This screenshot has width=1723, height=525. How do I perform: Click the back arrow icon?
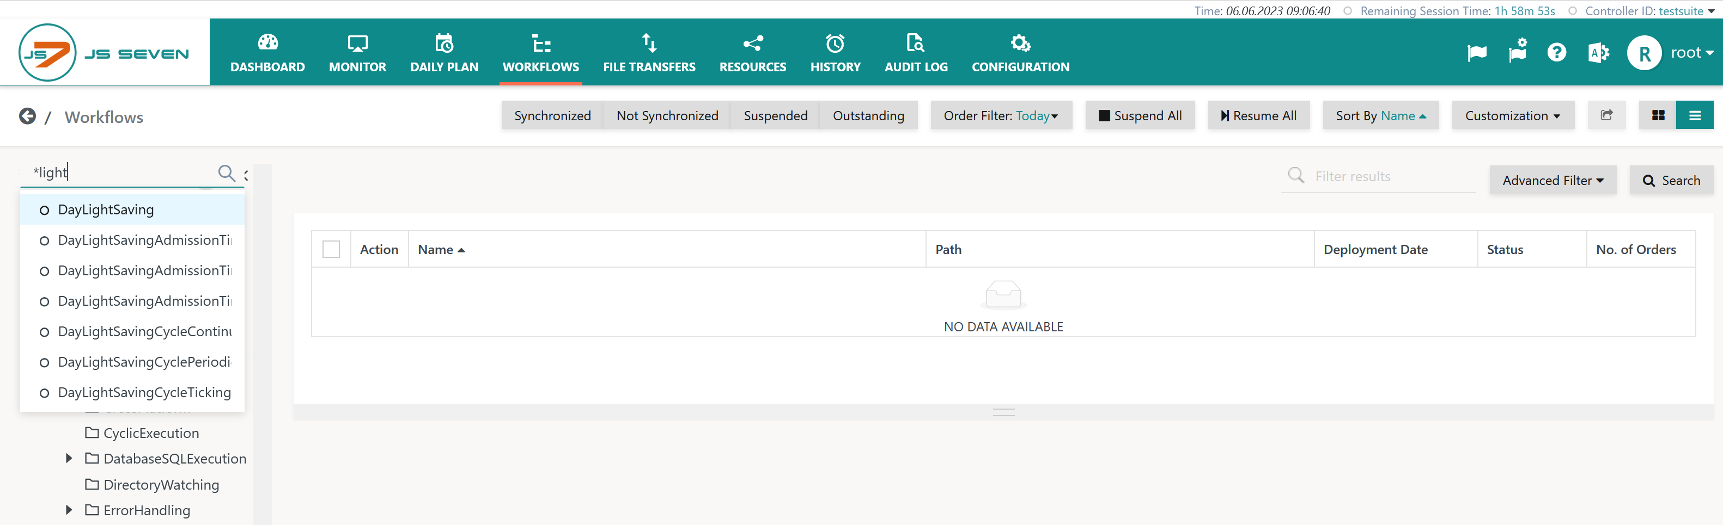27,116
